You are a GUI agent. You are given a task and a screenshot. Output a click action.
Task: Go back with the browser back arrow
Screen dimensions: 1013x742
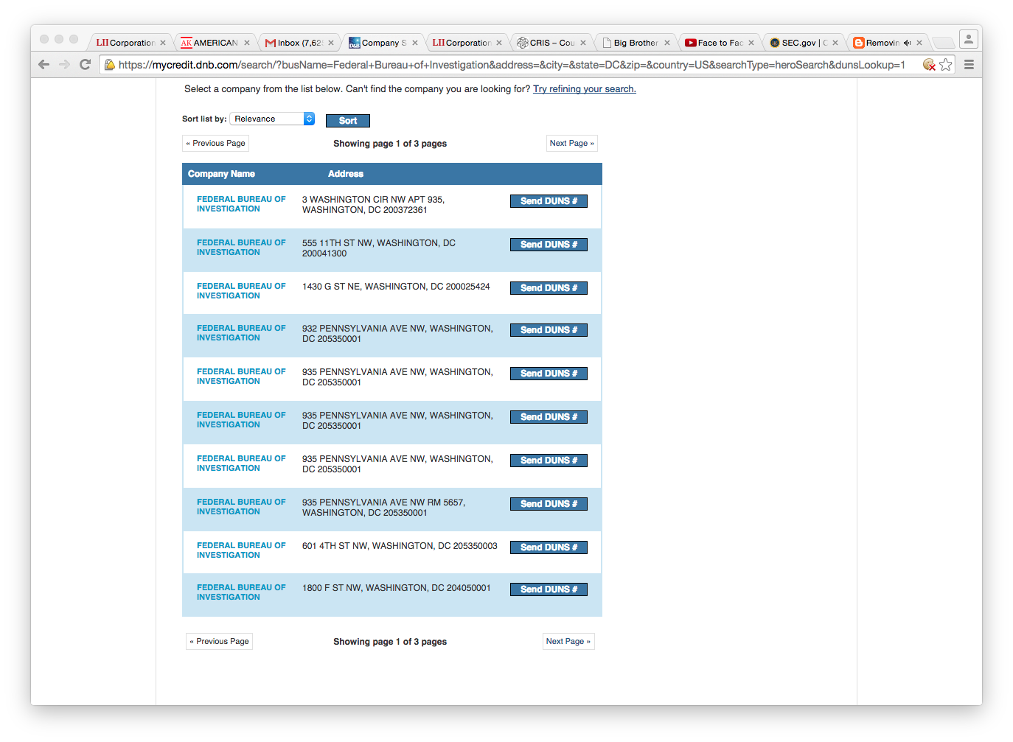click(43, 65)
